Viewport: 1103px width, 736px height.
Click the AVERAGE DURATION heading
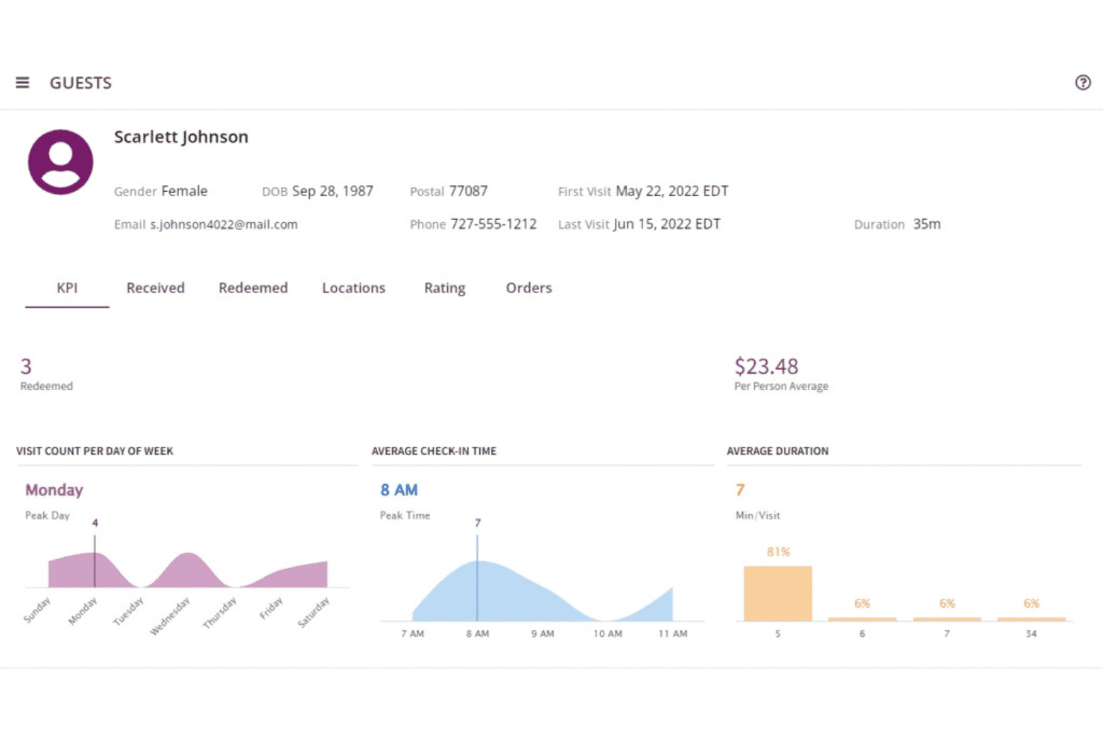pos(777,451)
